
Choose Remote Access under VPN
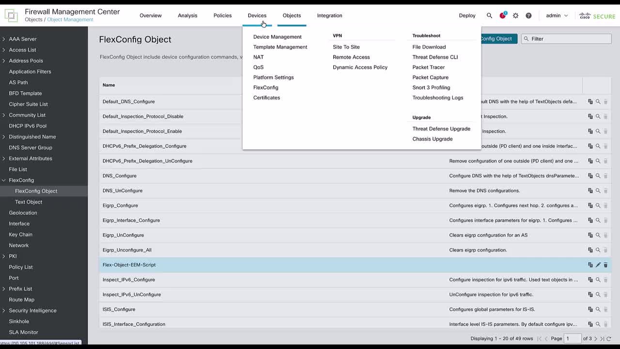point(351,57)
